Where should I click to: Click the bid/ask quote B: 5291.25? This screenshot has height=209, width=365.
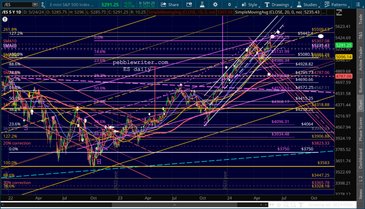coord(146,3)
